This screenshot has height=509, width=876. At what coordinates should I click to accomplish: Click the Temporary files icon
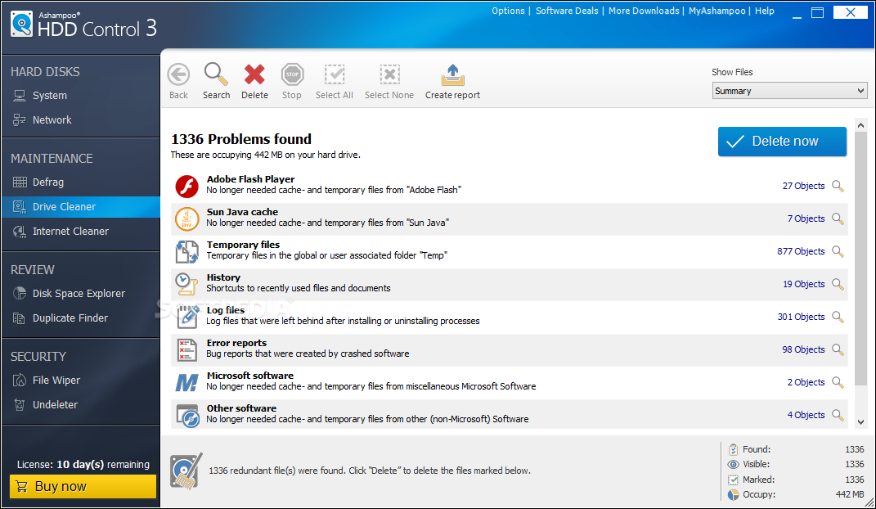point(187,252)
